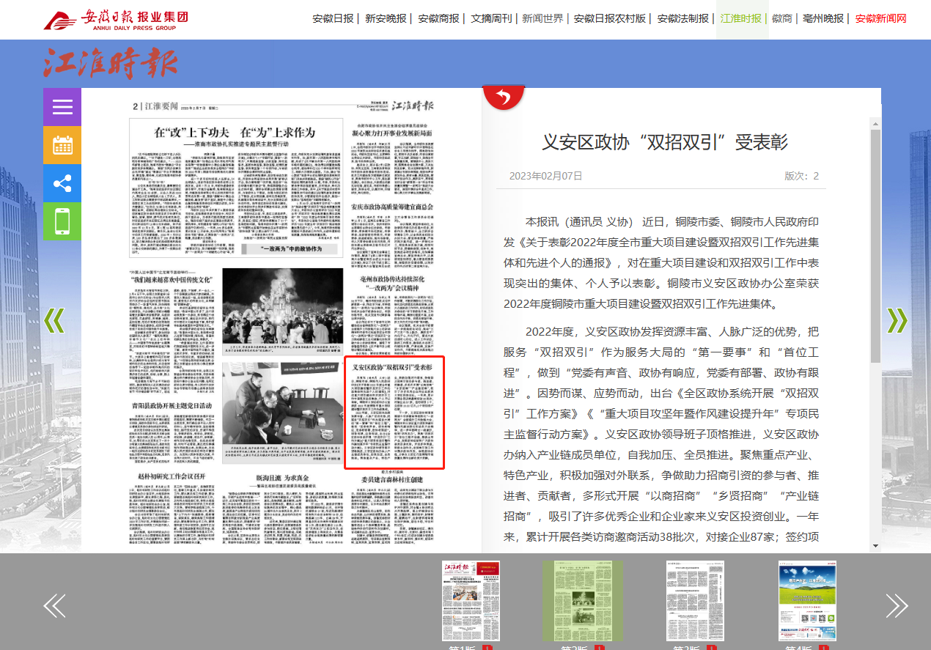
Task: Click the article reader vertical scrollbar thumb
Action: tap(875, 245)
